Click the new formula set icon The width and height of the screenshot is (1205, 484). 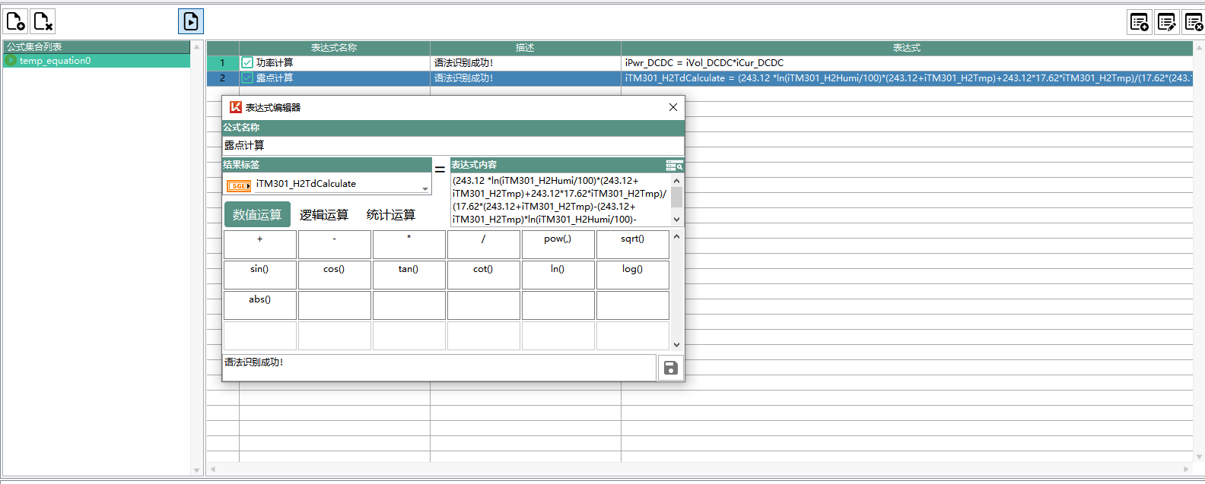16,21
